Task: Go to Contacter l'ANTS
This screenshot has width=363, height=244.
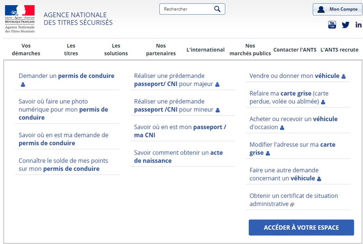Action: pyautogui.click(x=294, y=50)
